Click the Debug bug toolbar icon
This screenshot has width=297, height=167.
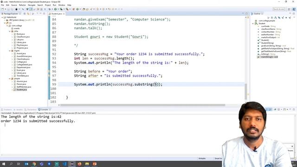click(x=50, y=9)
